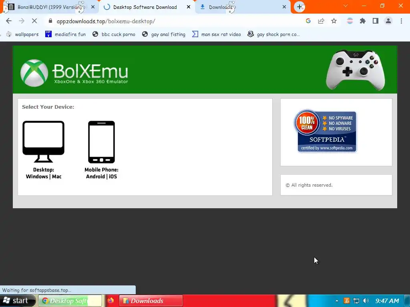Switch to the Downloads tab

(x=221, y=7)
